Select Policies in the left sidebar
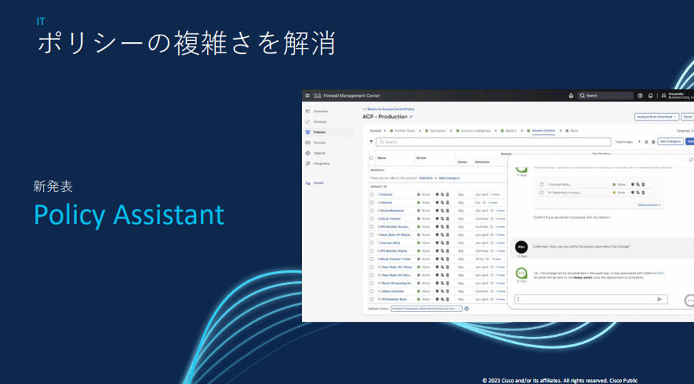This screenshot has width=694, height=384. pyautogui.click(x=328, y=132)
